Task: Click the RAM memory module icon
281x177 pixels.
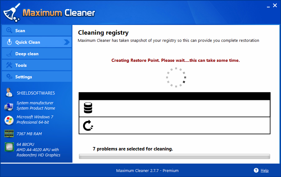Action: pyautogui.click(x=9, y=134)
